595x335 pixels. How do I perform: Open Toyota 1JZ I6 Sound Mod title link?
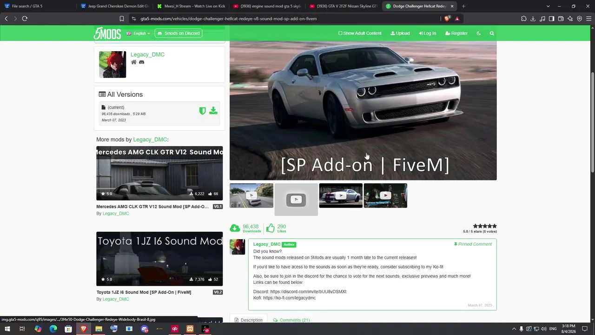coord(144,292)
